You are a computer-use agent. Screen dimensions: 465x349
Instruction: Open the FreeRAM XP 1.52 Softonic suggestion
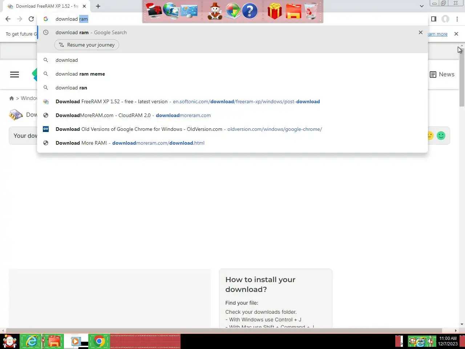232,101
